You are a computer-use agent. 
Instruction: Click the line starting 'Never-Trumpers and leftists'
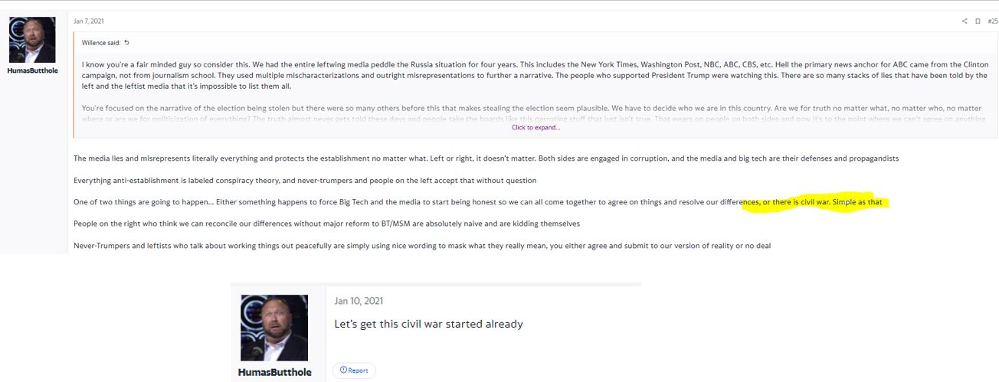[421, 246]
